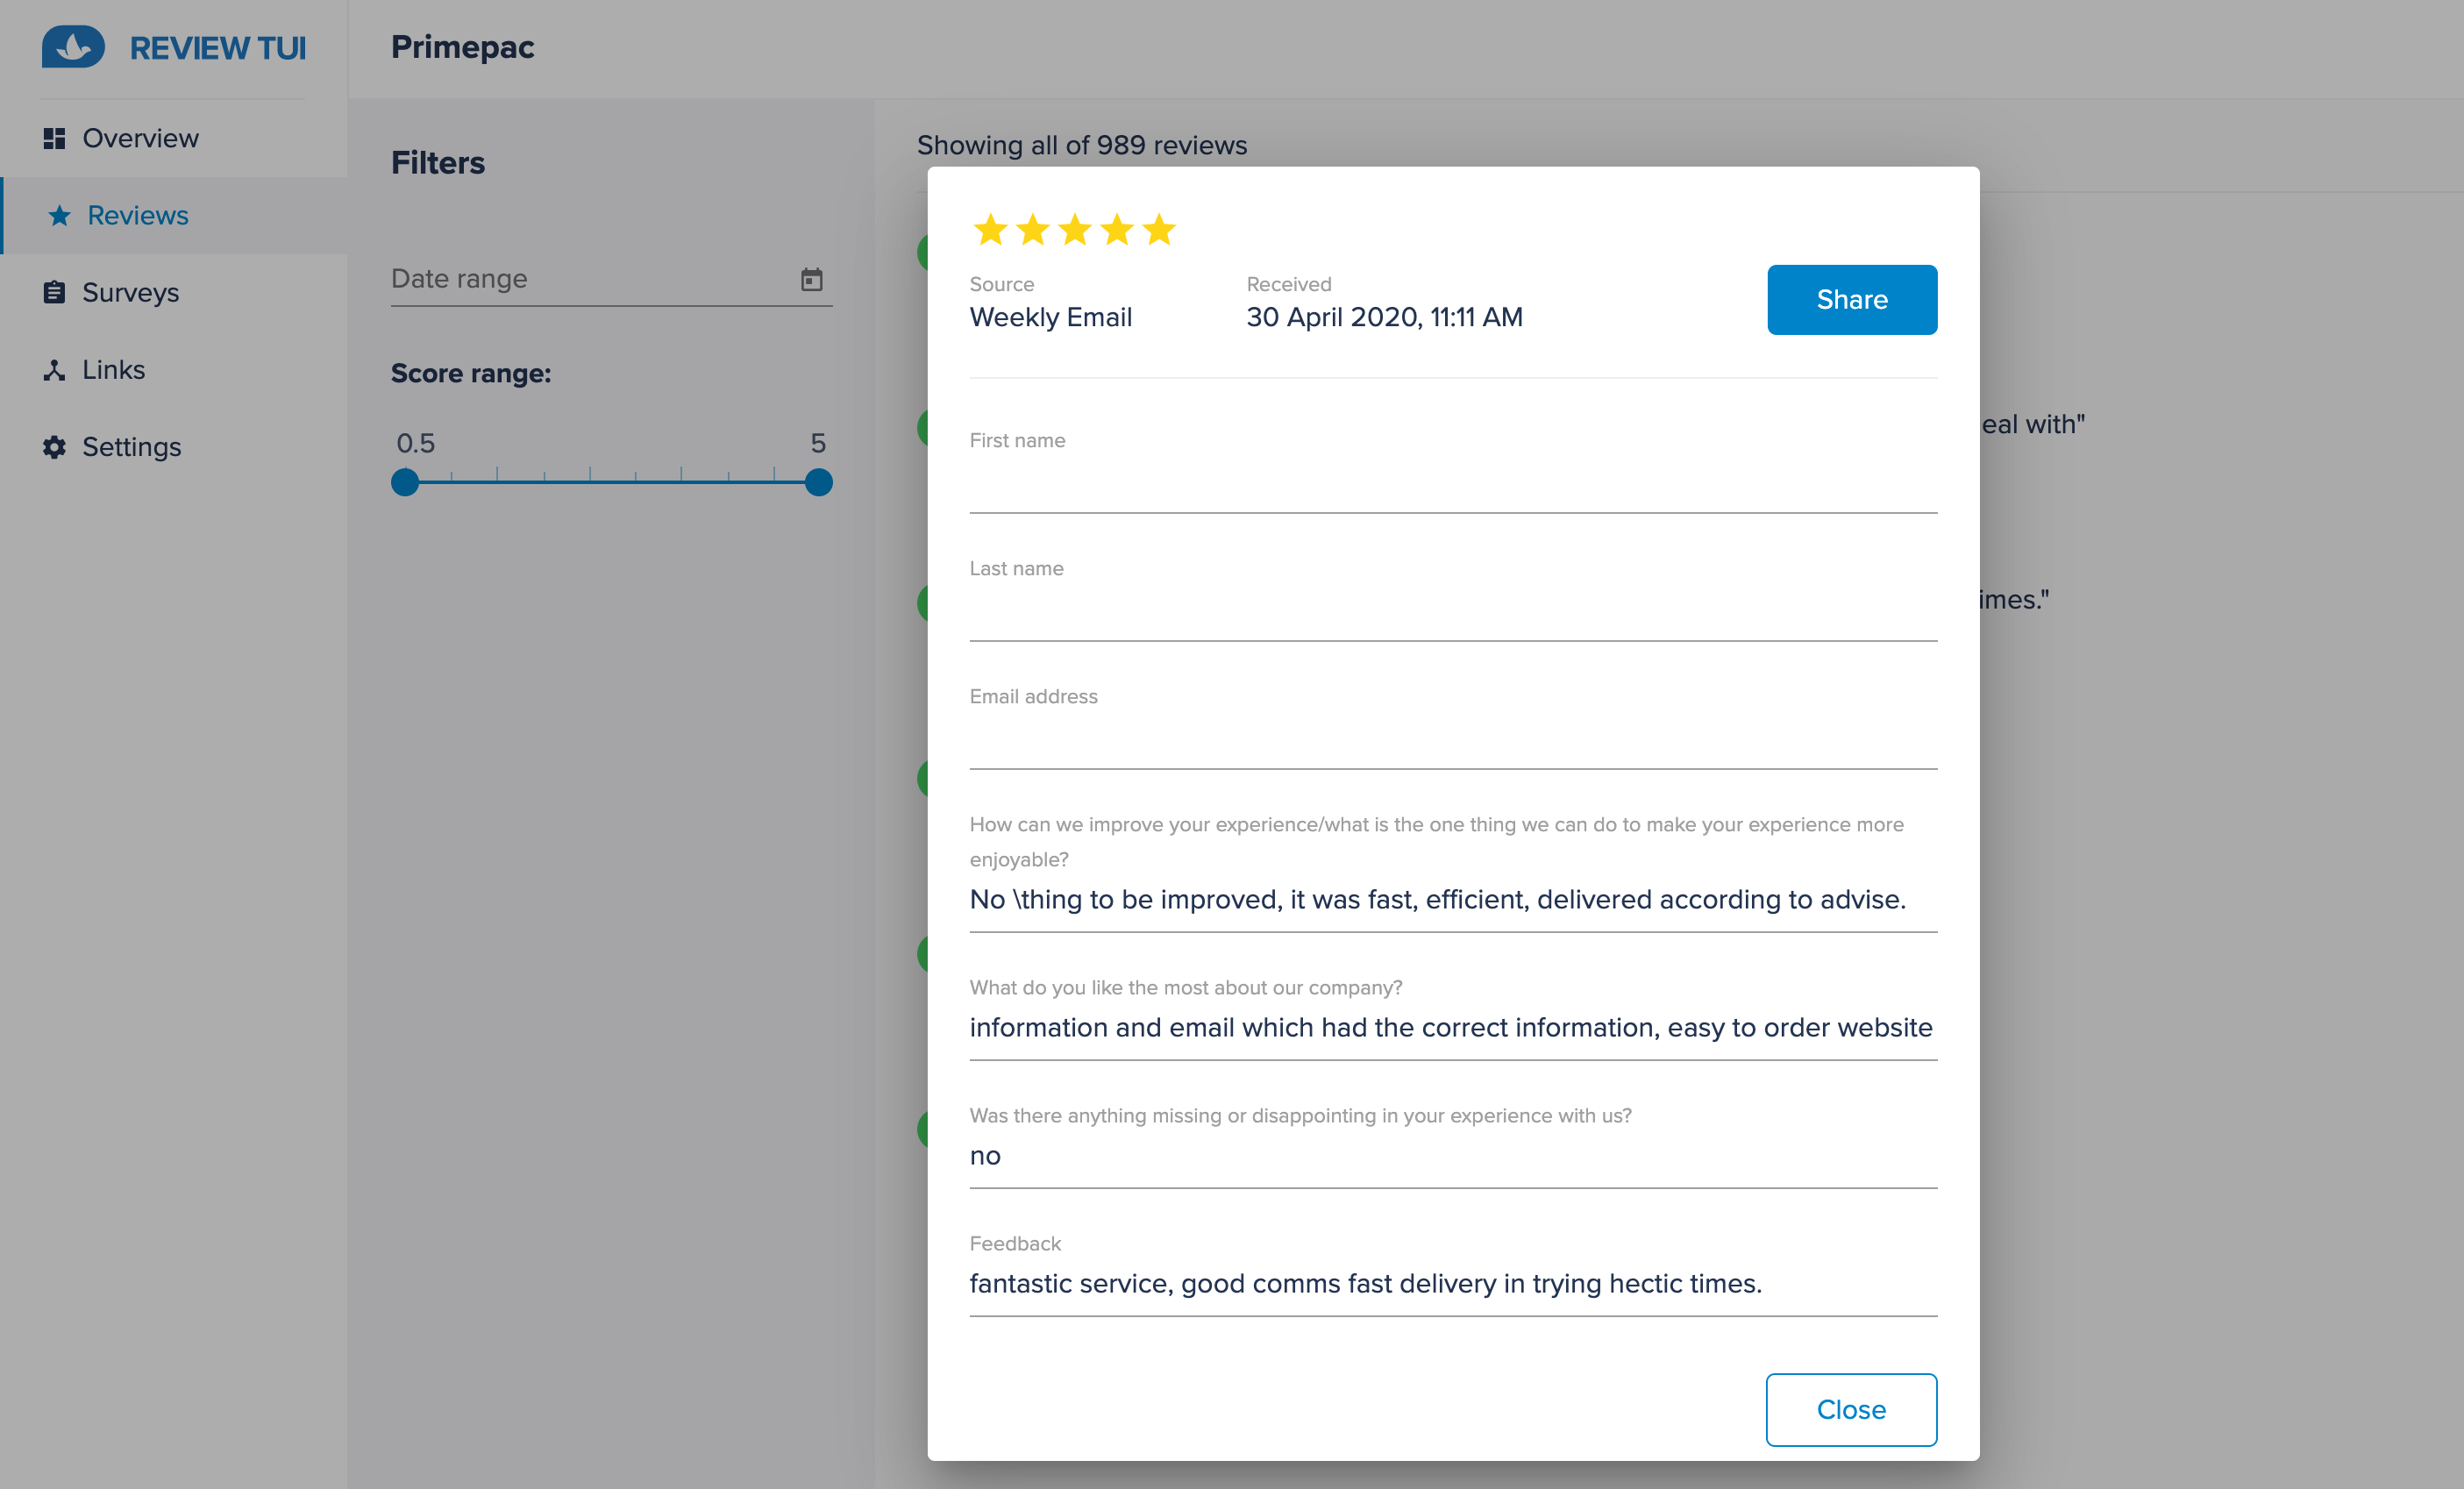Click into the First name field

(1453, 487)
